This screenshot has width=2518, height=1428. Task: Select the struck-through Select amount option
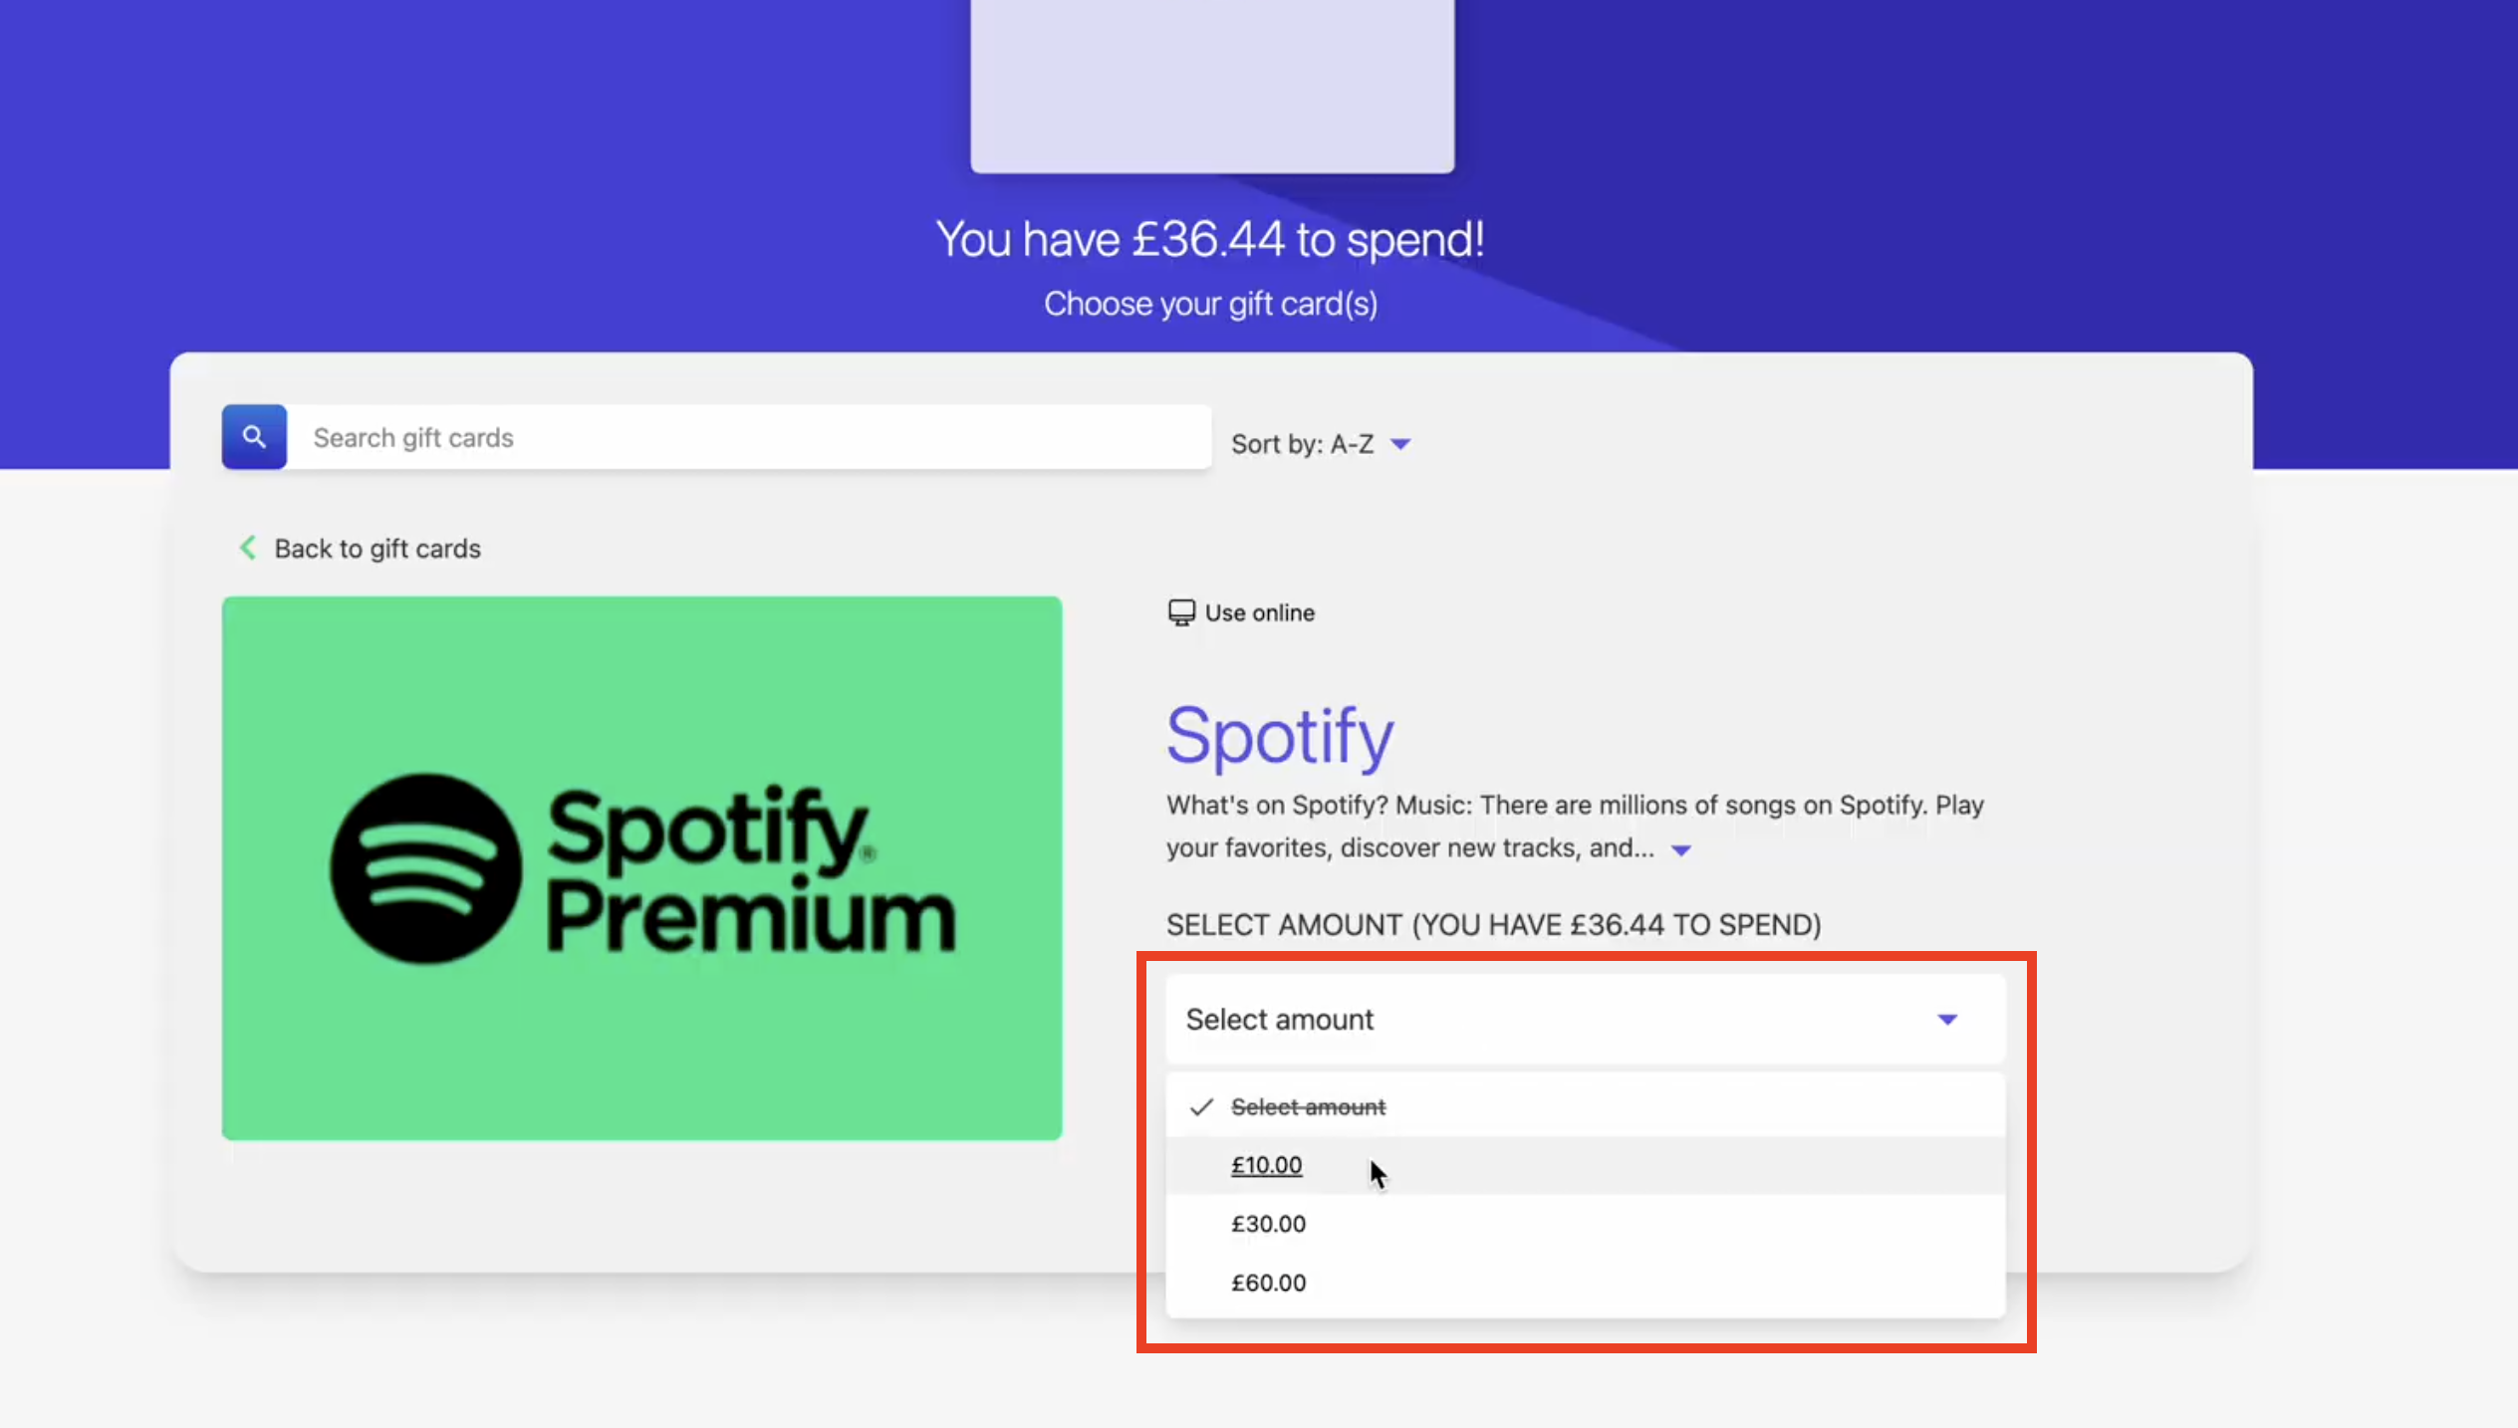[1308, 1107]
